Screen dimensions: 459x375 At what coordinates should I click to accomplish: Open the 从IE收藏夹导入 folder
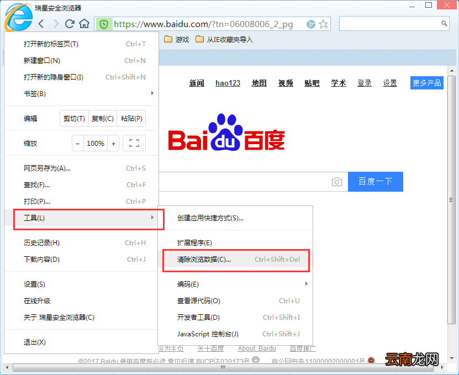pyautogui.click(x=224, y=40)
